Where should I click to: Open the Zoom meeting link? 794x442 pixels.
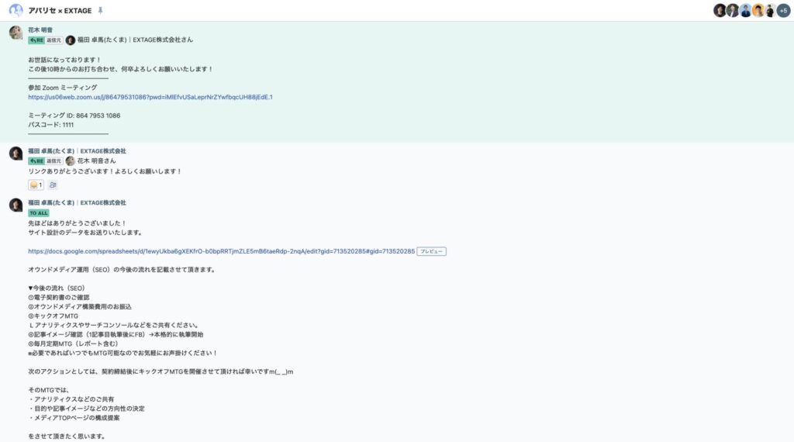coord(150,97)
